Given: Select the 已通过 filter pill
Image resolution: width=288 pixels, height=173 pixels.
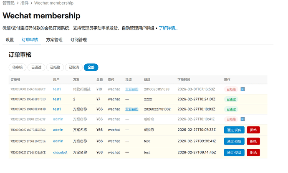Looking at the screenshot, I should point(36,67).
